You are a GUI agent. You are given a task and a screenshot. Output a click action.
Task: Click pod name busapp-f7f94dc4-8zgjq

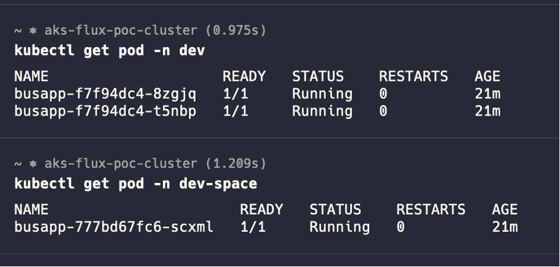pos(105,94)
